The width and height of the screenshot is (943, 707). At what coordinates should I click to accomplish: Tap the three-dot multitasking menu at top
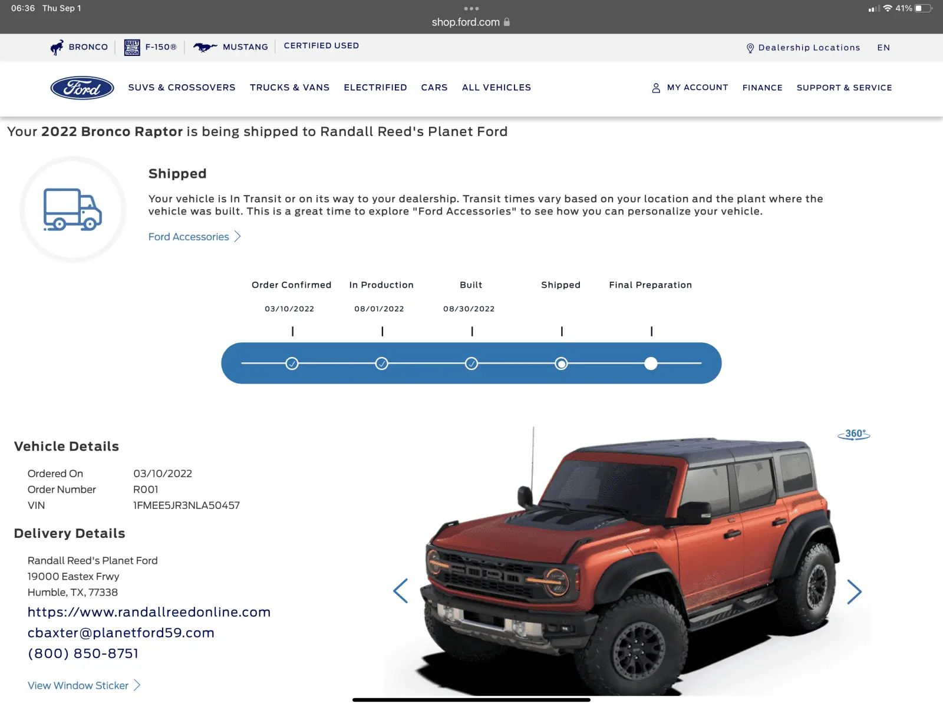(x=471, y=8)
